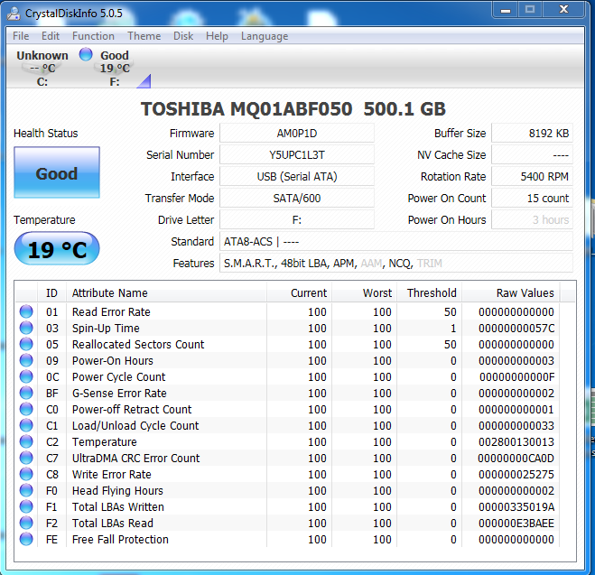Image resolution: width=595 pixels, height=575 pixels.
Task: Select the Good F: drive tab
Action: click(115, 68)
